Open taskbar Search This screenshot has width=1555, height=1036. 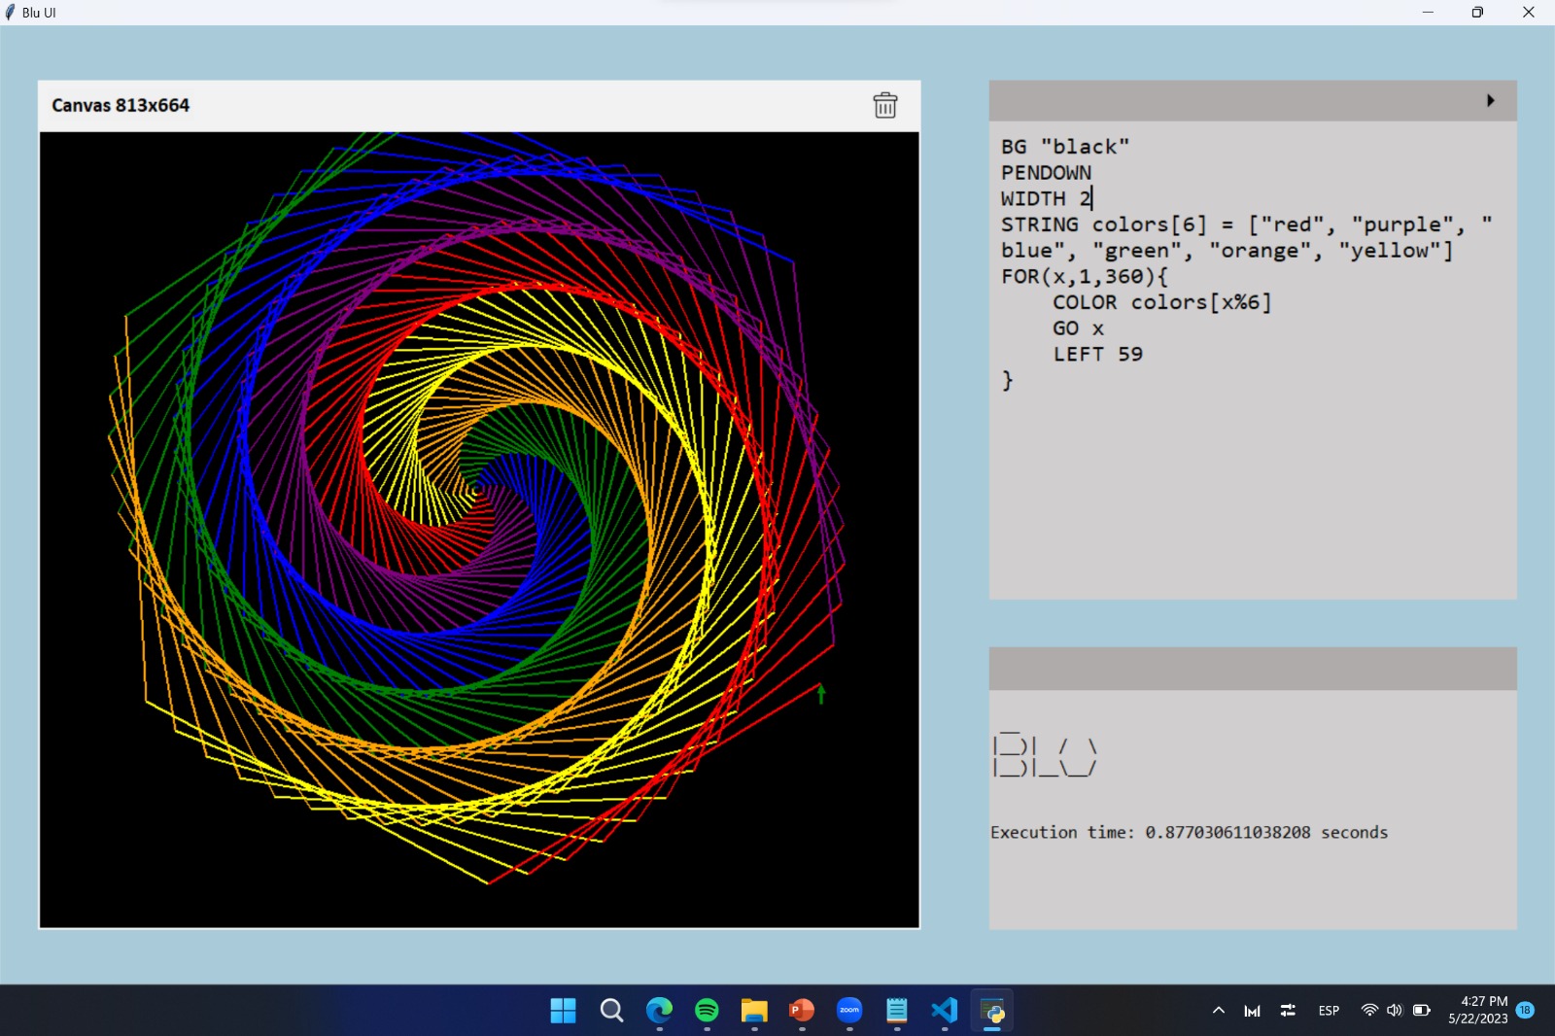pos(611,1011)
